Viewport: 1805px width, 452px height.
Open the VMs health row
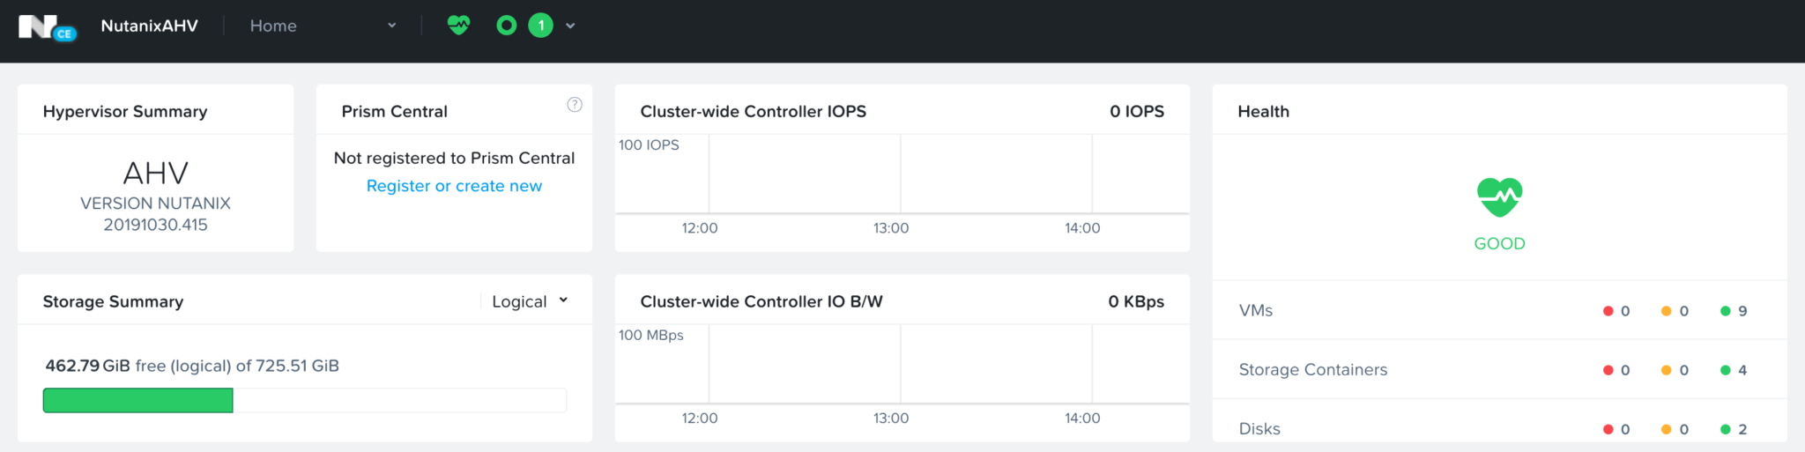point(1499,310)
